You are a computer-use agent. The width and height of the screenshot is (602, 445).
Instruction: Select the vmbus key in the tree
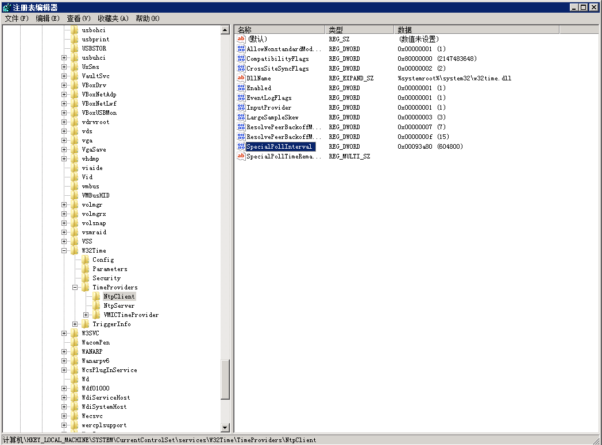click(x=91, y=186)
